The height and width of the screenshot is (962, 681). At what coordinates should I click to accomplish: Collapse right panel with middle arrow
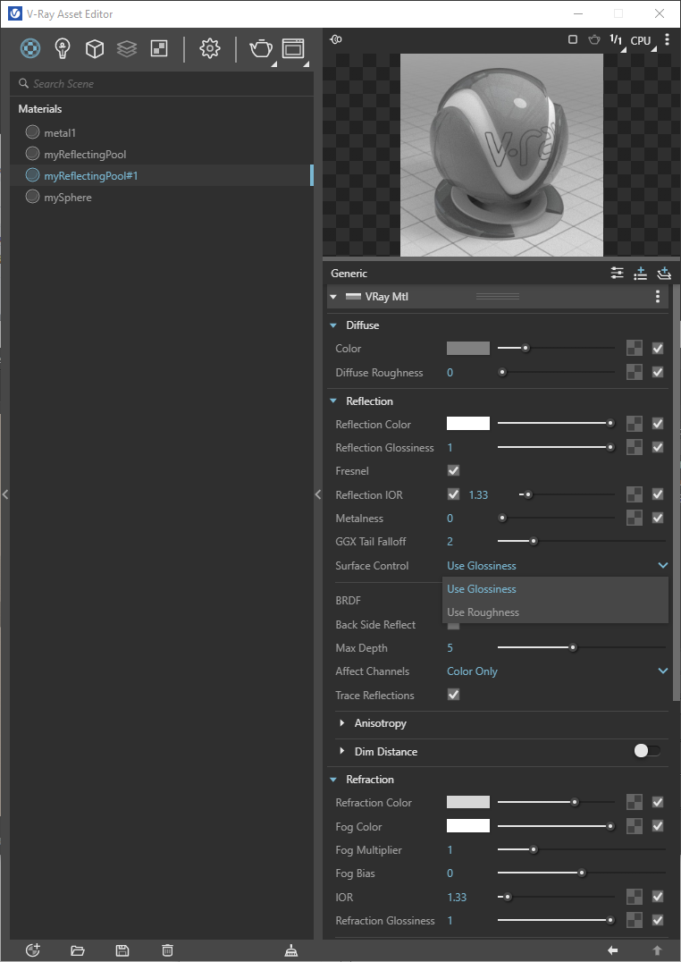[318, 494]
